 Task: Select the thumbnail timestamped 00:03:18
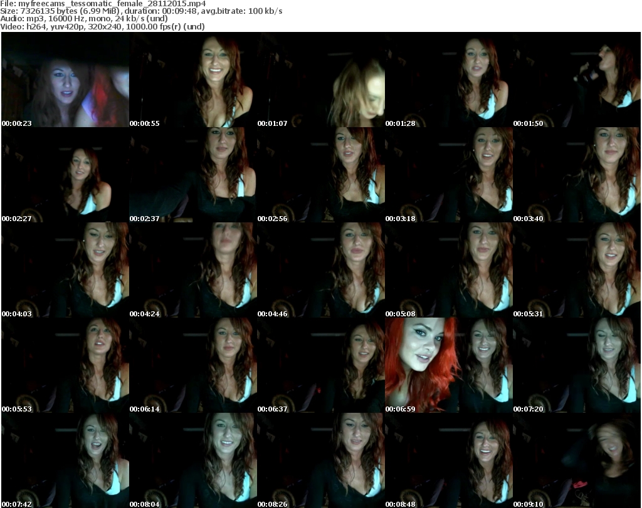pyautogui.click(x=449, y=175)
